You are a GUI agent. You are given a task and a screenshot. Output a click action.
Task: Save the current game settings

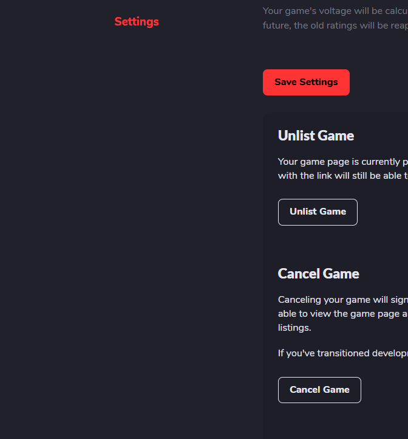[306, 82]
